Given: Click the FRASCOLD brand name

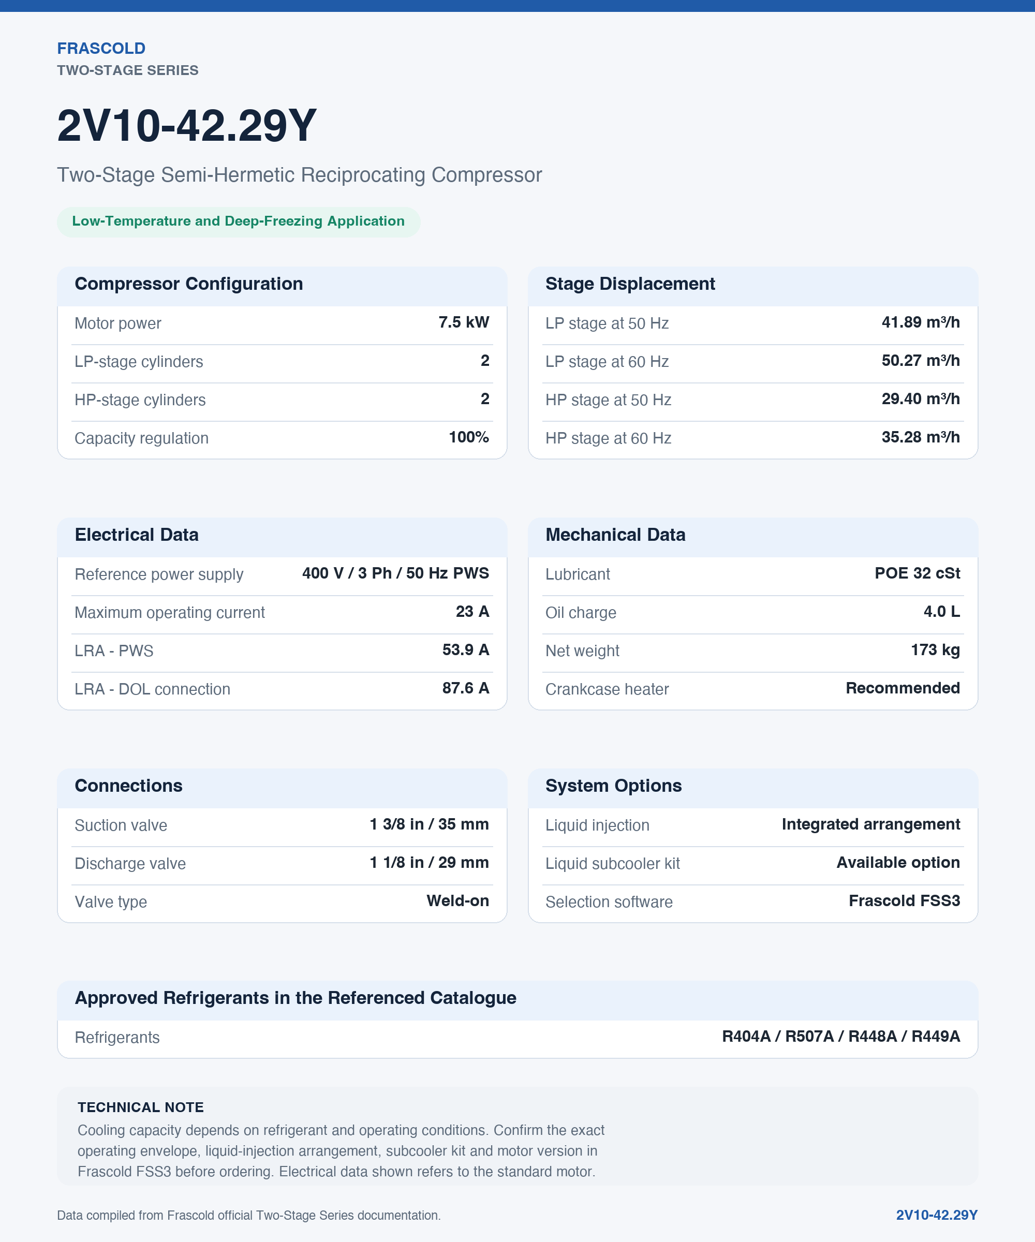Looking at the screenshot, I should point(101,49).
